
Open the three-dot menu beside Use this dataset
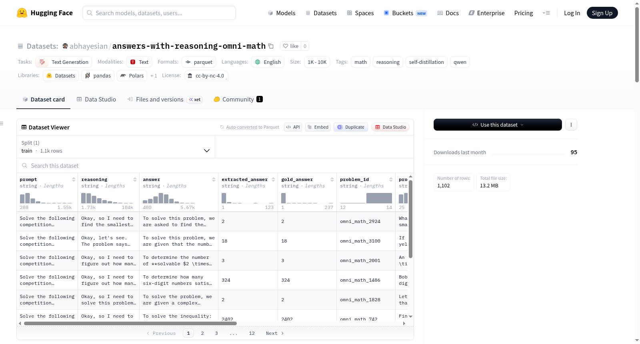(571, 125)
